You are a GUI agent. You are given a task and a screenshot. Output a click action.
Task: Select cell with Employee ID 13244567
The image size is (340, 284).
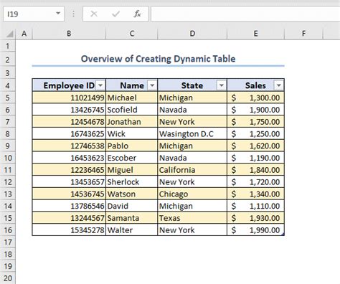69,218
